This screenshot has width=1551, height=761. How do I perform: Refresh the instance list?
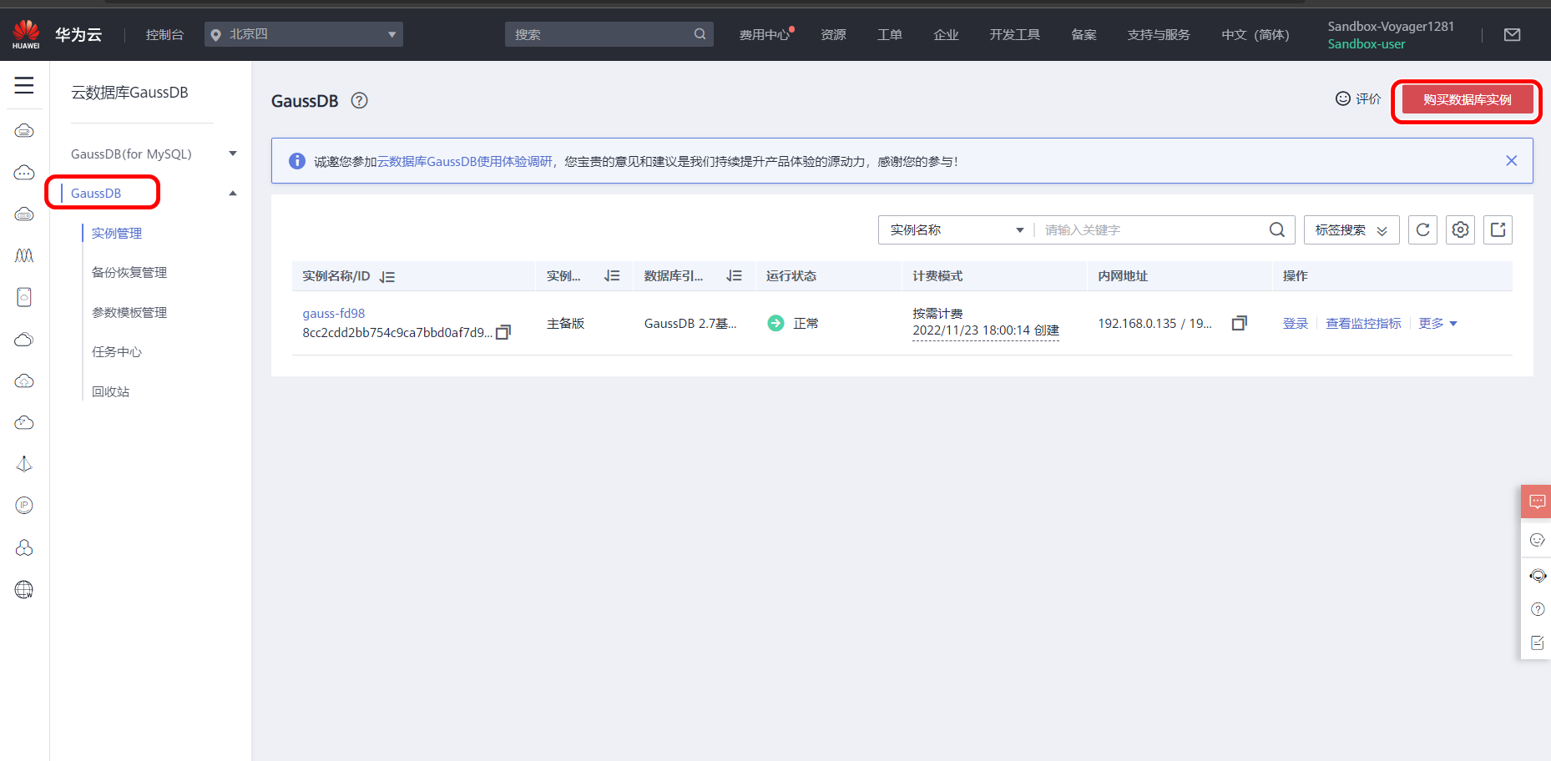click(x=1422, y=229)
